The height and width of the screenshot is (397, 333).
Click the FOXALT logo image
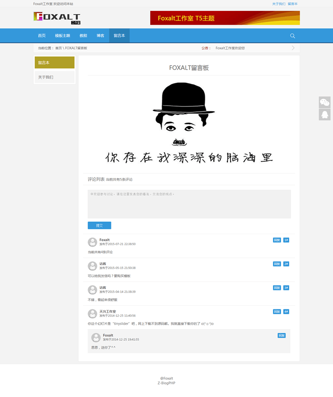(57, 18)
